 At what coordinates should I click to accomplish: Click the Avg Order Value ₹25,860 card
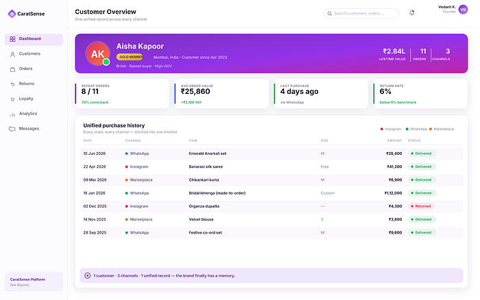point(221,94)
